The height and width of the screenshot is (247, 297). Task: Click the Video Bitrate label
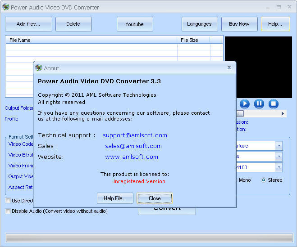pos(21,155)
